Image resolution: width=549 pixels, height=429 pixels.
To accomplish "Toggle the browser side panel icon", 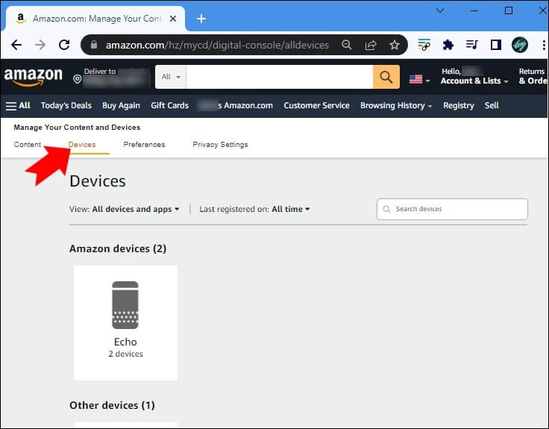I will [x=496, y=45].
